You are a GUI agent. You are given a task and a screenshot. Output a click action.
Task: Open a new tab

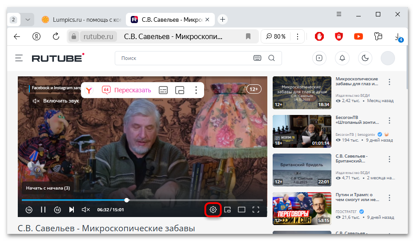(x=222, y=20)
